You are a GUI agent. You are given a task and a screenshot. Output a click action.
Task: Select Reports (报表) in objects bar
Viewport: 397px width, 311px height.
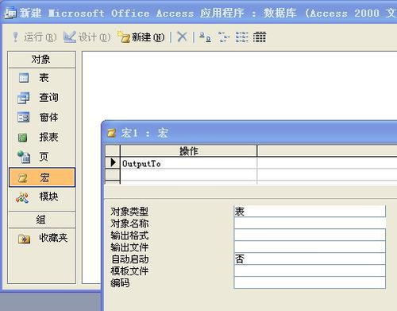coord(42,137)
